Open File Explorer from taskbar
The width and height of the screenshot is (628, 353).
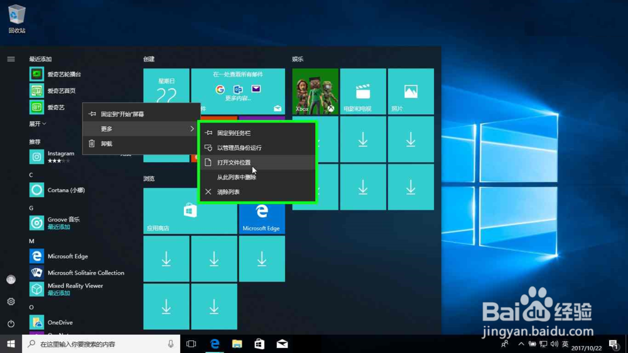[237, 344]
